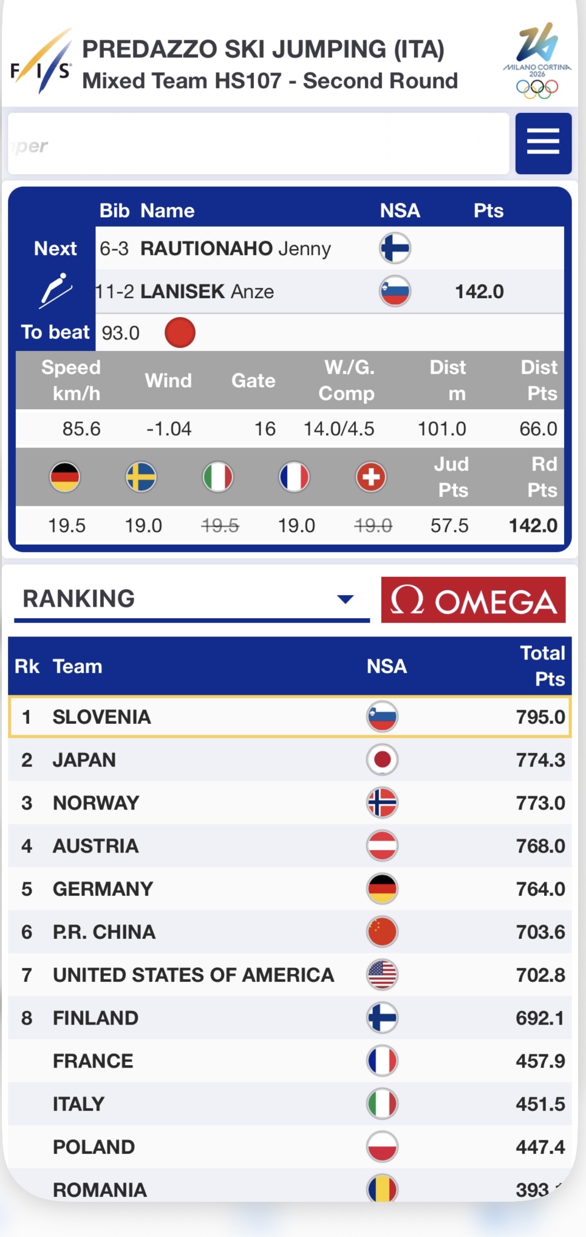Click the red status dot beside 93.0
The height and width of the screenshot is (1237, 586).
tap(180, 333)
